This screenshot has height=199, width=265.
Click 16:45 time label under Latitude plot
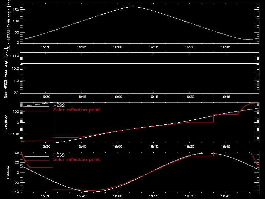pyautogui.click(x=226, y=196)
